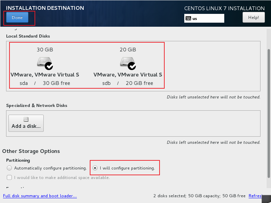
Task: Click the Refresh link at bottom right
Action: (255, 196)
